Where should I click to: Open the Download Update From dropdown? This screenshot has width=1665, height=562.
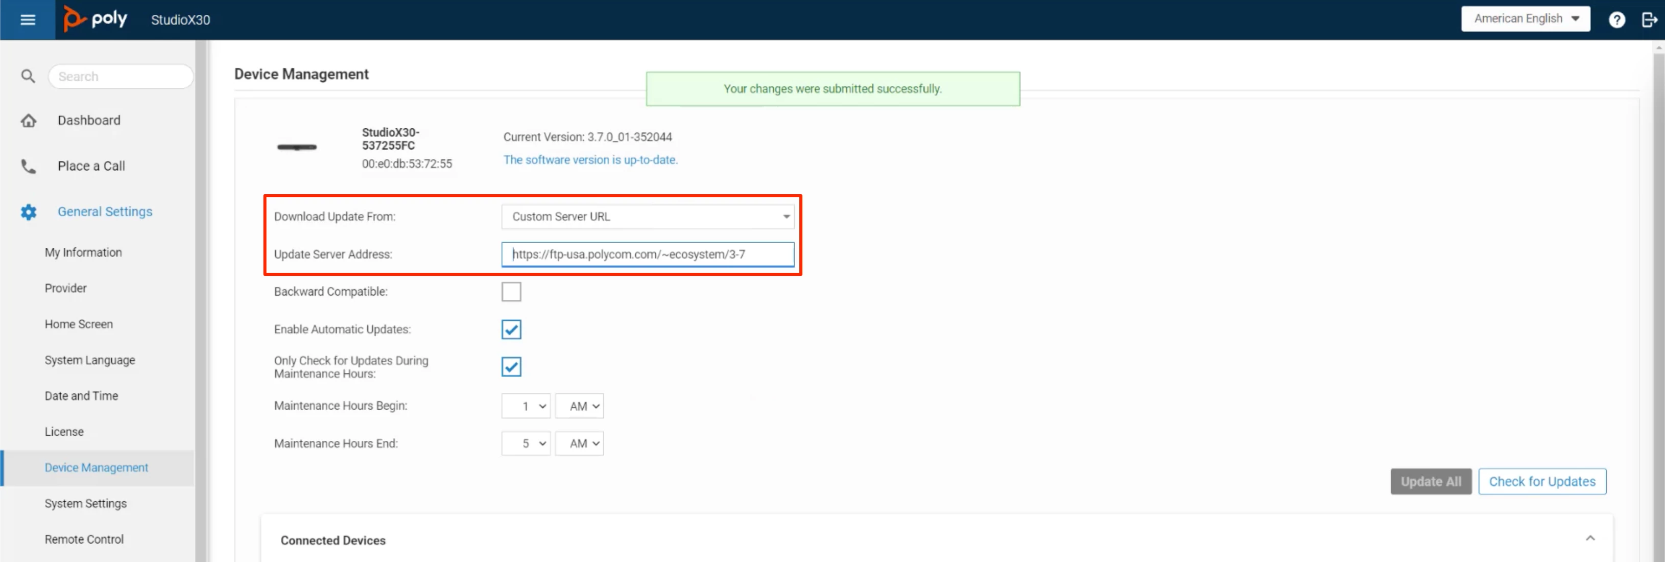tap(647, 217)
